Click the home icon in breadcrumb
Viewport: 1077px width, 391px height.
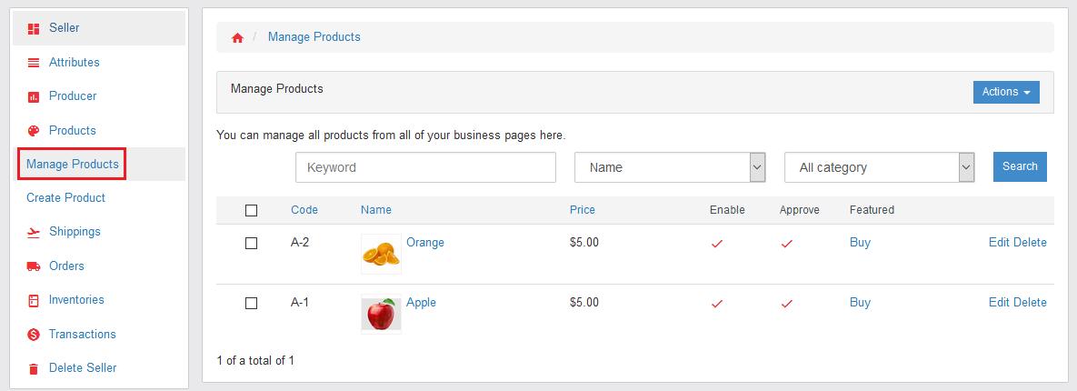pyautogui.click(x=237, y=37)
